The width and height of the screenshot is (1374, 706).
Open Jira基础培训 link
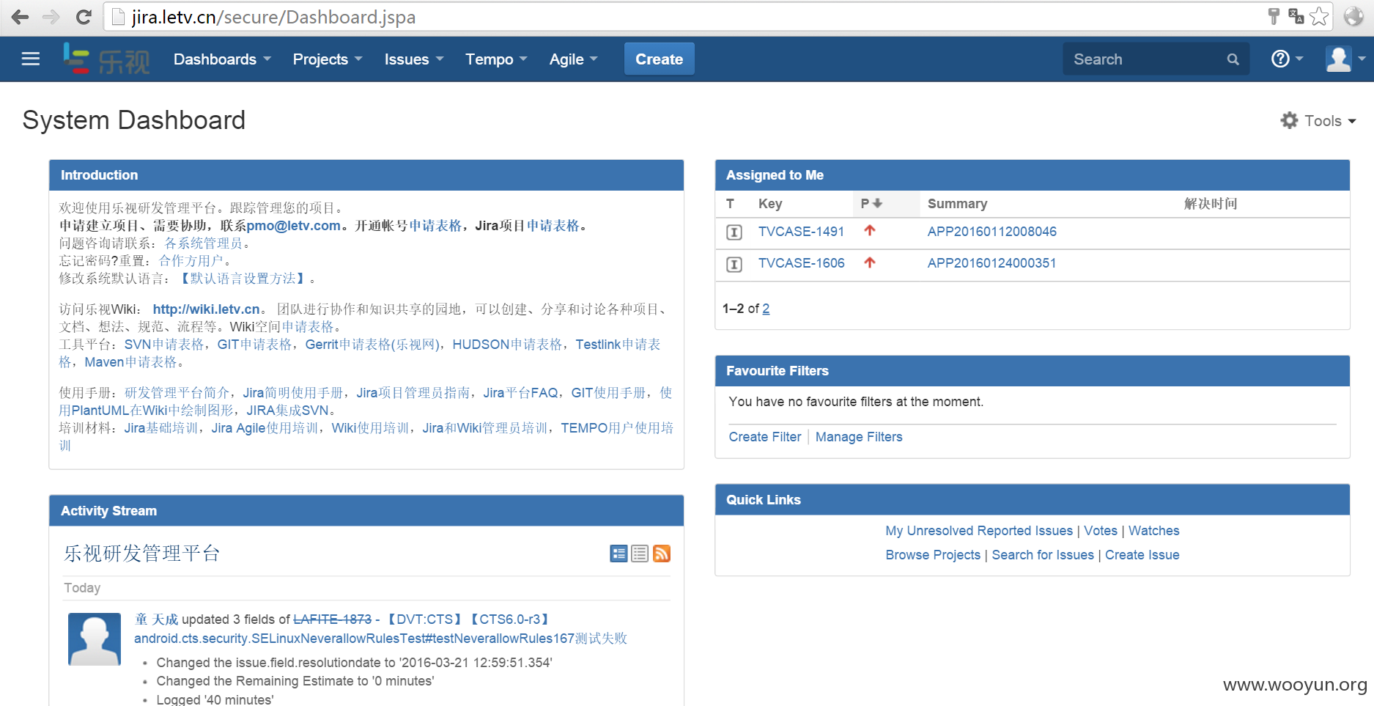(160, 428)
